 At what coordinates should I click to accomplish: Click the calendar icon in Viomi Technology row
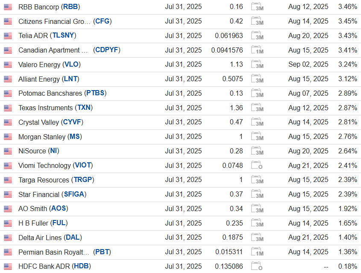[257, 165]
